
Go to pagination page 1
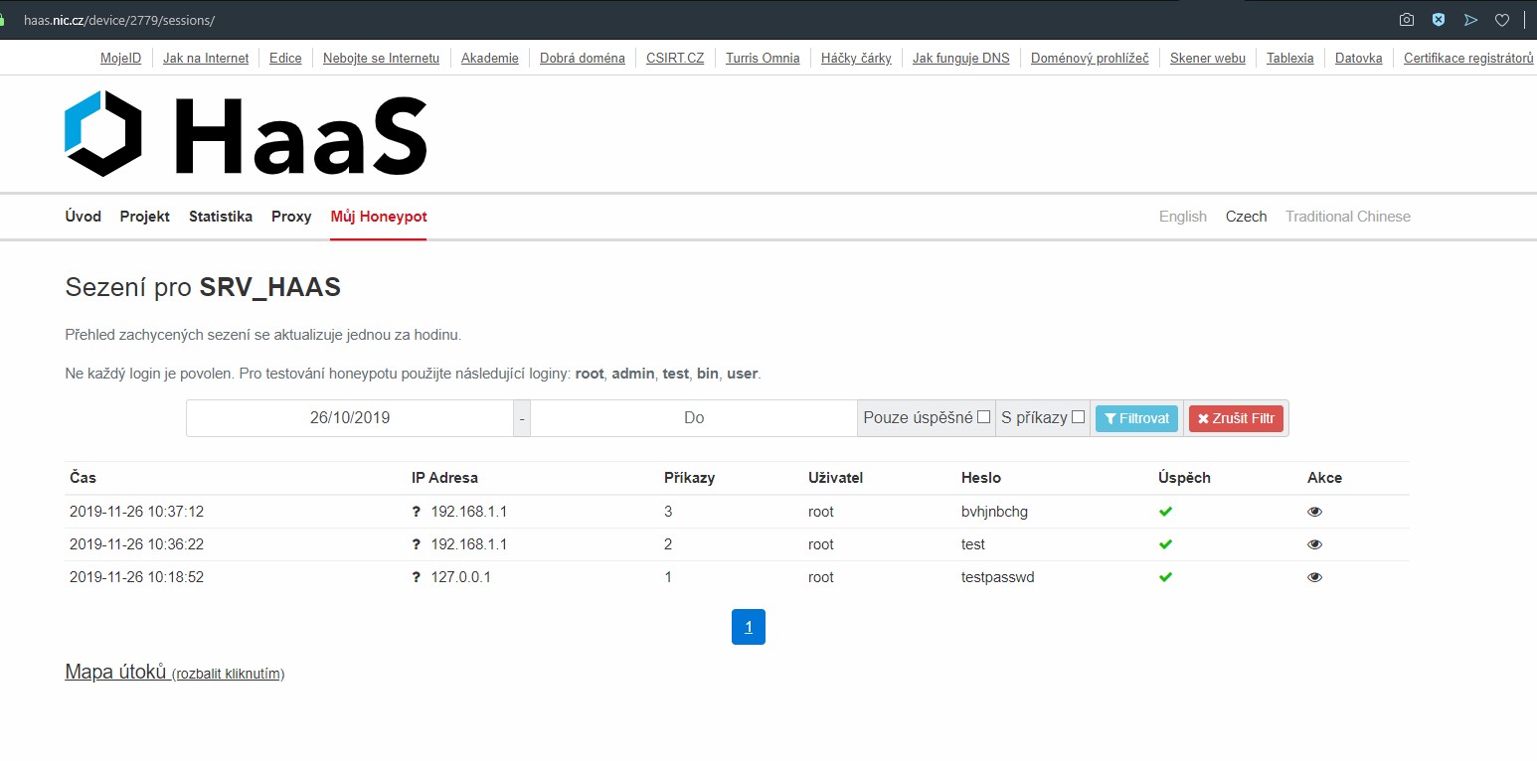point(749,627)
